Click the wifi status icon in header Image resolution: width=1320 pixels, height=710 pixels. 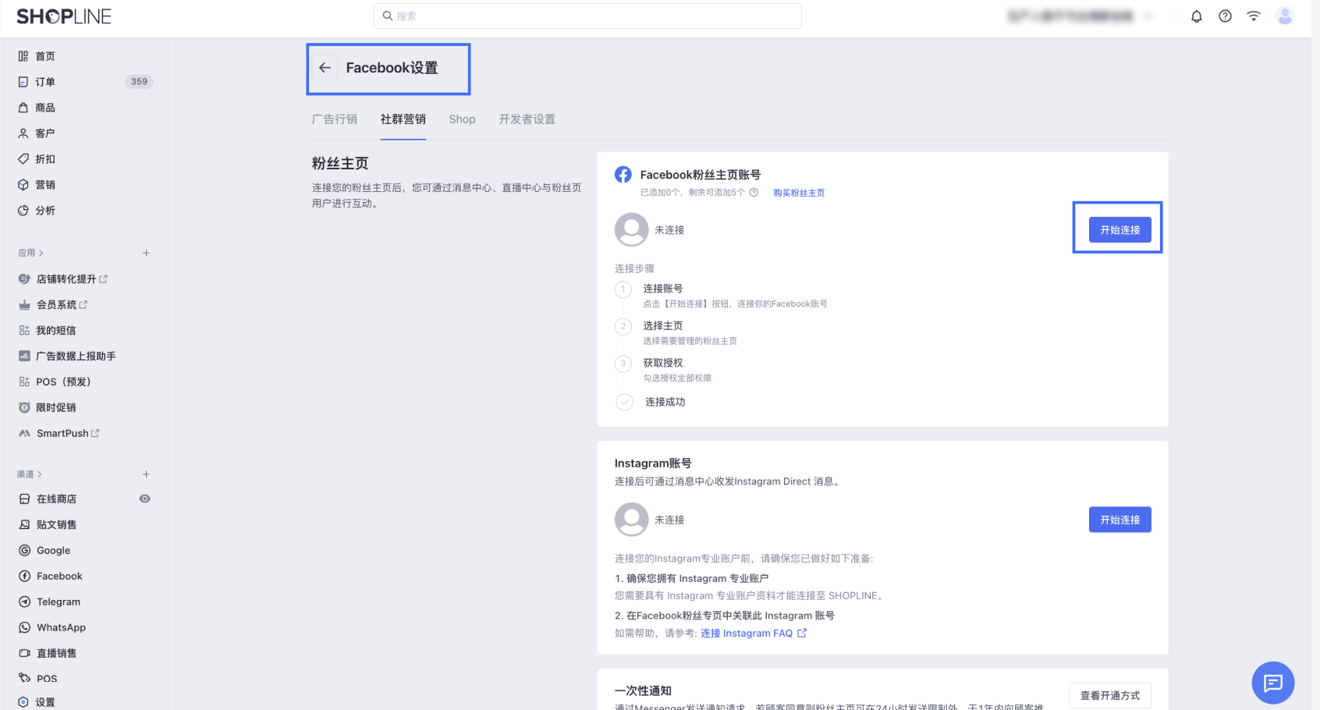[x=1254, y=16]
